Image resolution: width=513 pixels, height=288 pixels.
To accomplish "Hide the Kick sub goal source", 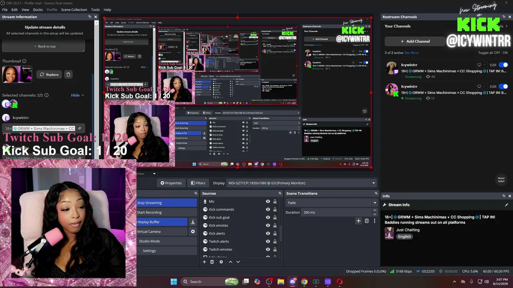I will tap(268, 218).
